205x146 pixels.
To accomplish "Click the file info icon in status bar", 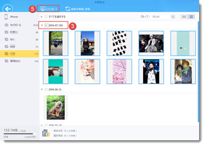I will coord(46,133).
